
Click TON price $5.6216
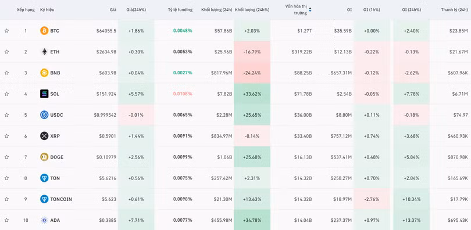click(108, 178)
